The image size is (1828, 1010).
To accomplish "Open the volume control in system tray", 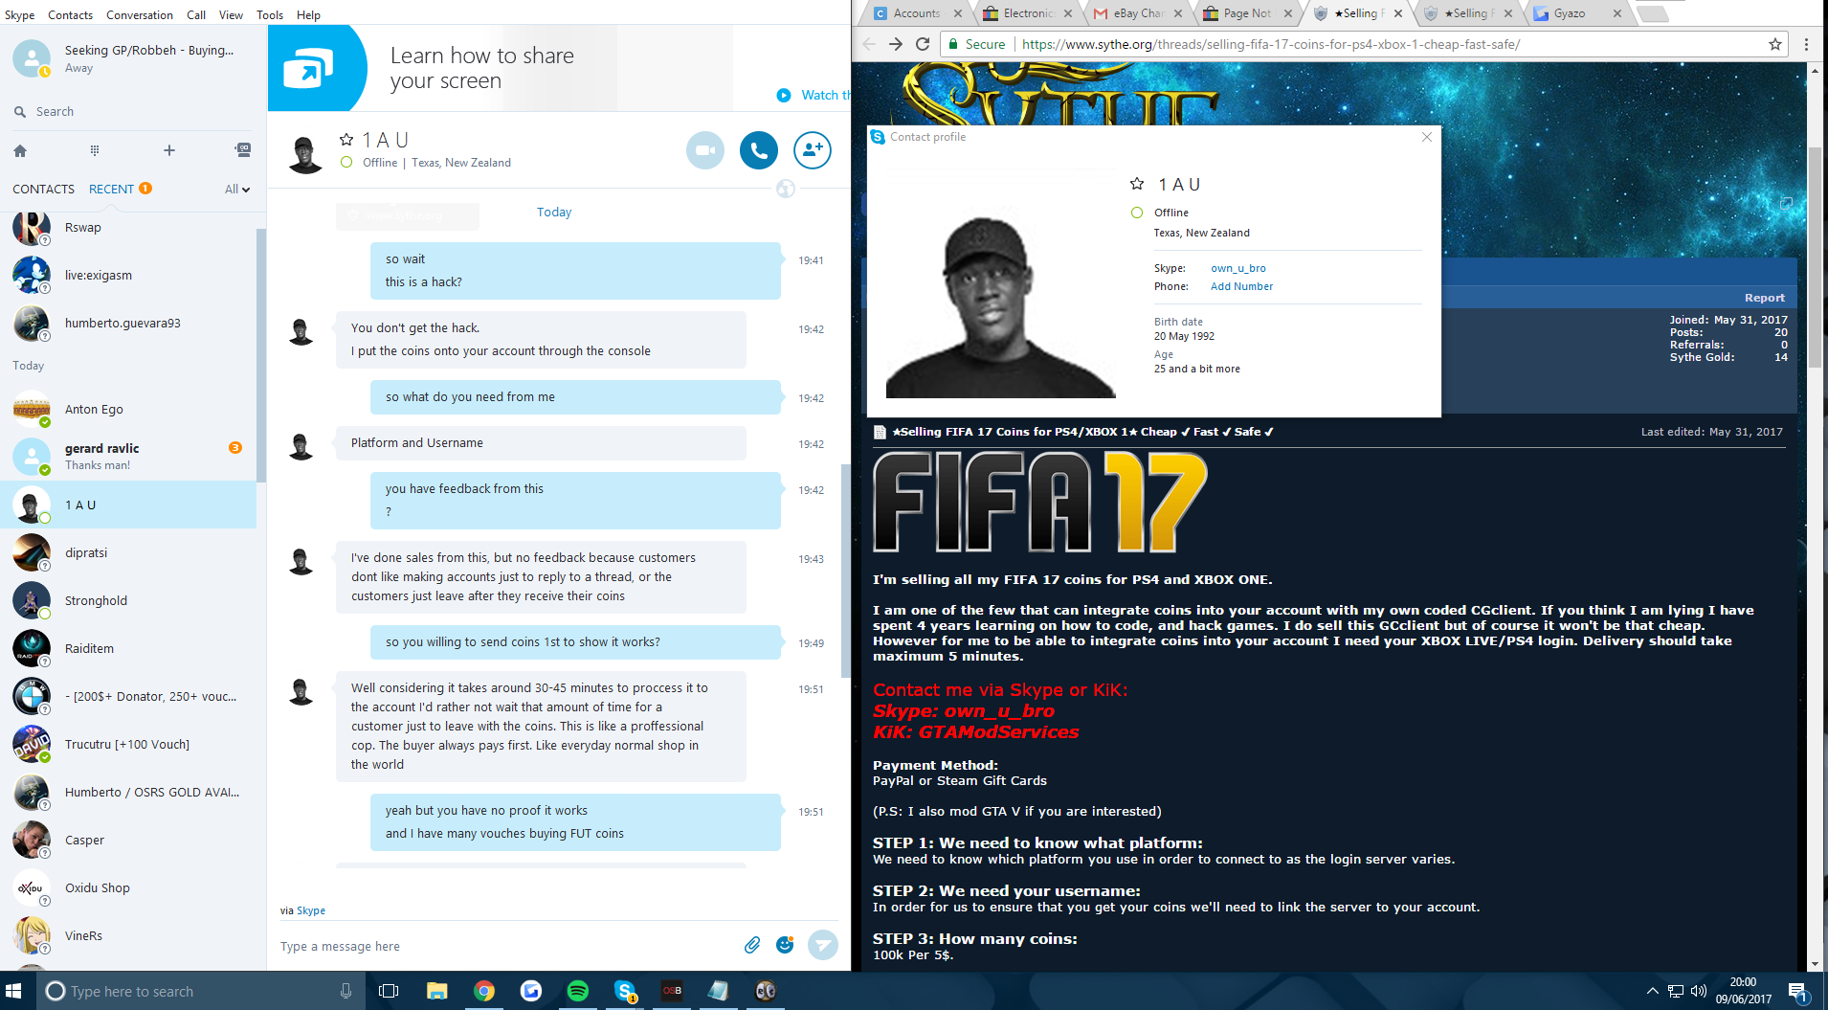I will pos(1699,991).
